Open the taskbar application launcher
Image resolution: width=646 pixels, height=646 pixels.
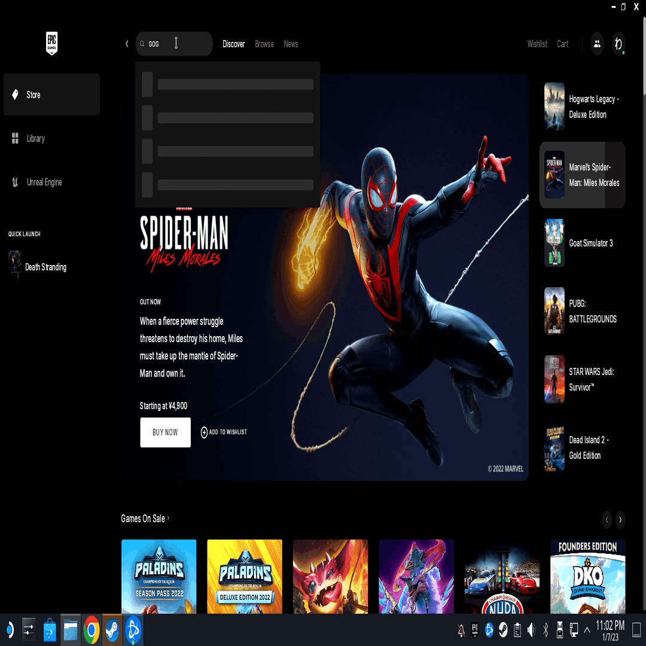9,629
